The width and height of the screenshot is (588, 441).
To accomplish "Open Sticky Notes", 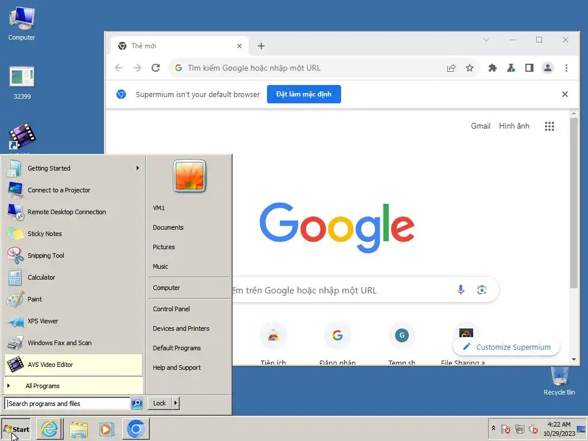I will tap(73, 233).
